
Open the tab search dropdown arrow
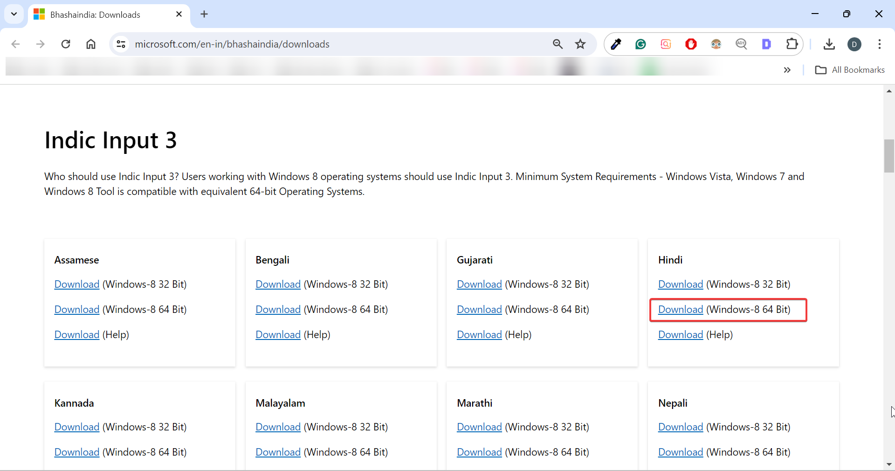pyautogui.click(x=14, y=14)
